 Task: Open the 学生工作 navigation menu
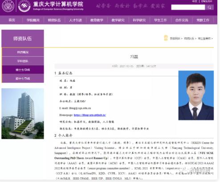tap(160, 20)
